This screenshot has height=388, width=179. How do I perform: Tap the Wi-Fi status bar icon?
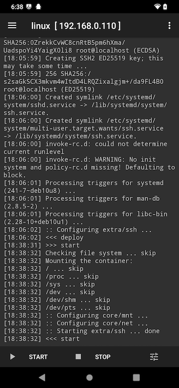(157, 7)
